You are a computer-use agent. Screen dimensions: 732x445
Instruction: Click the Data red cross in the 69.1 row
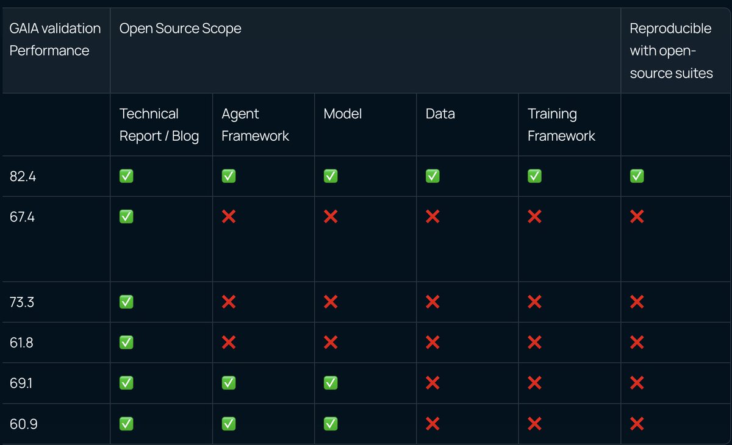(x=432, y=383)
